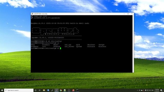Click the 'network' file name in terminal

[x=57, y=47]
